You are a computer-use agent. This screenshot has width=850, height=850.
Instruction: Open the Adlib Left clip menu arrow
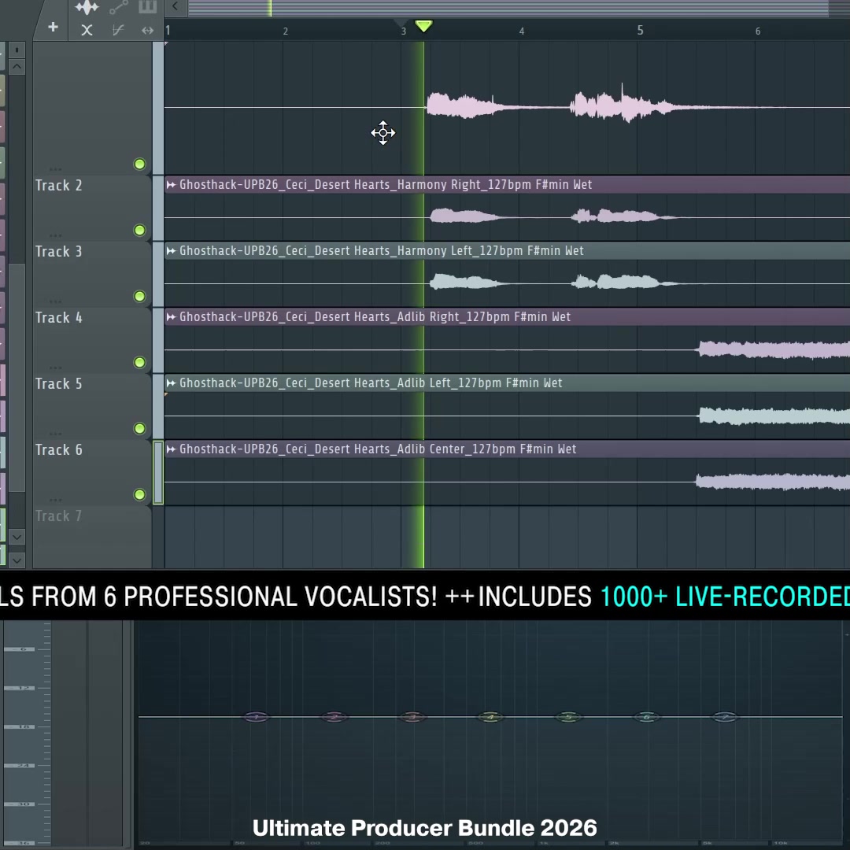click(x=171, y=383)
